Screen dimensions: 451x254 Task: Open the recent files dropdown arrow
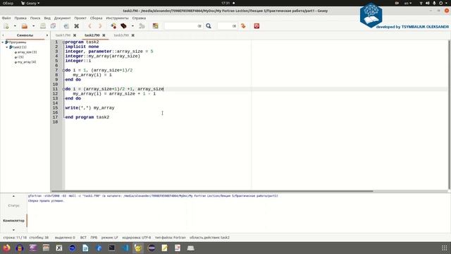[x=33, y=26]
